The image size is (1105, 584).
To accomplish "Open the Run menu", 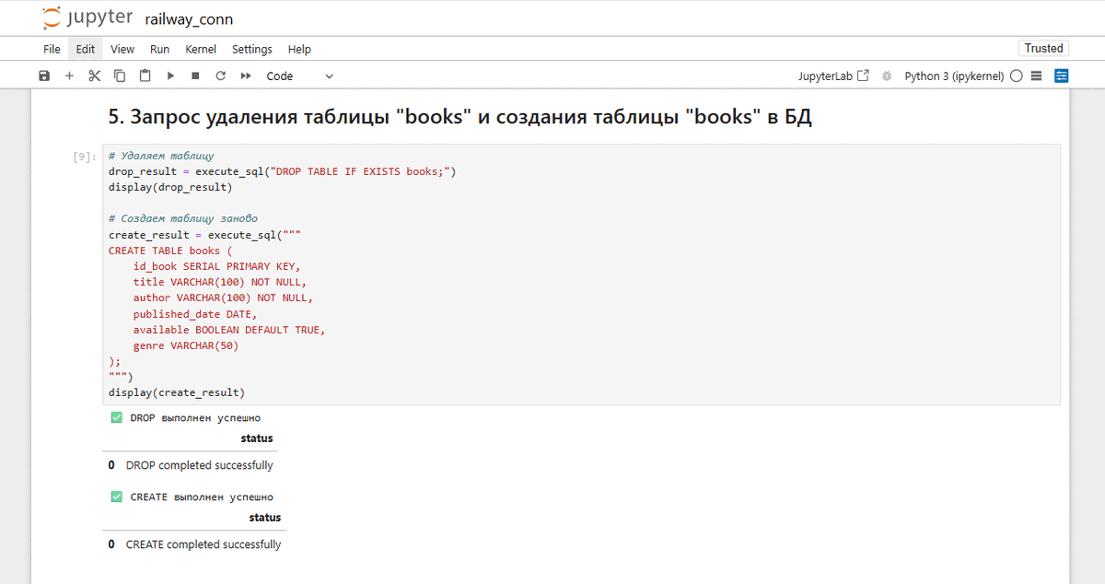I will pyautogui.click(x=160, y=49).
